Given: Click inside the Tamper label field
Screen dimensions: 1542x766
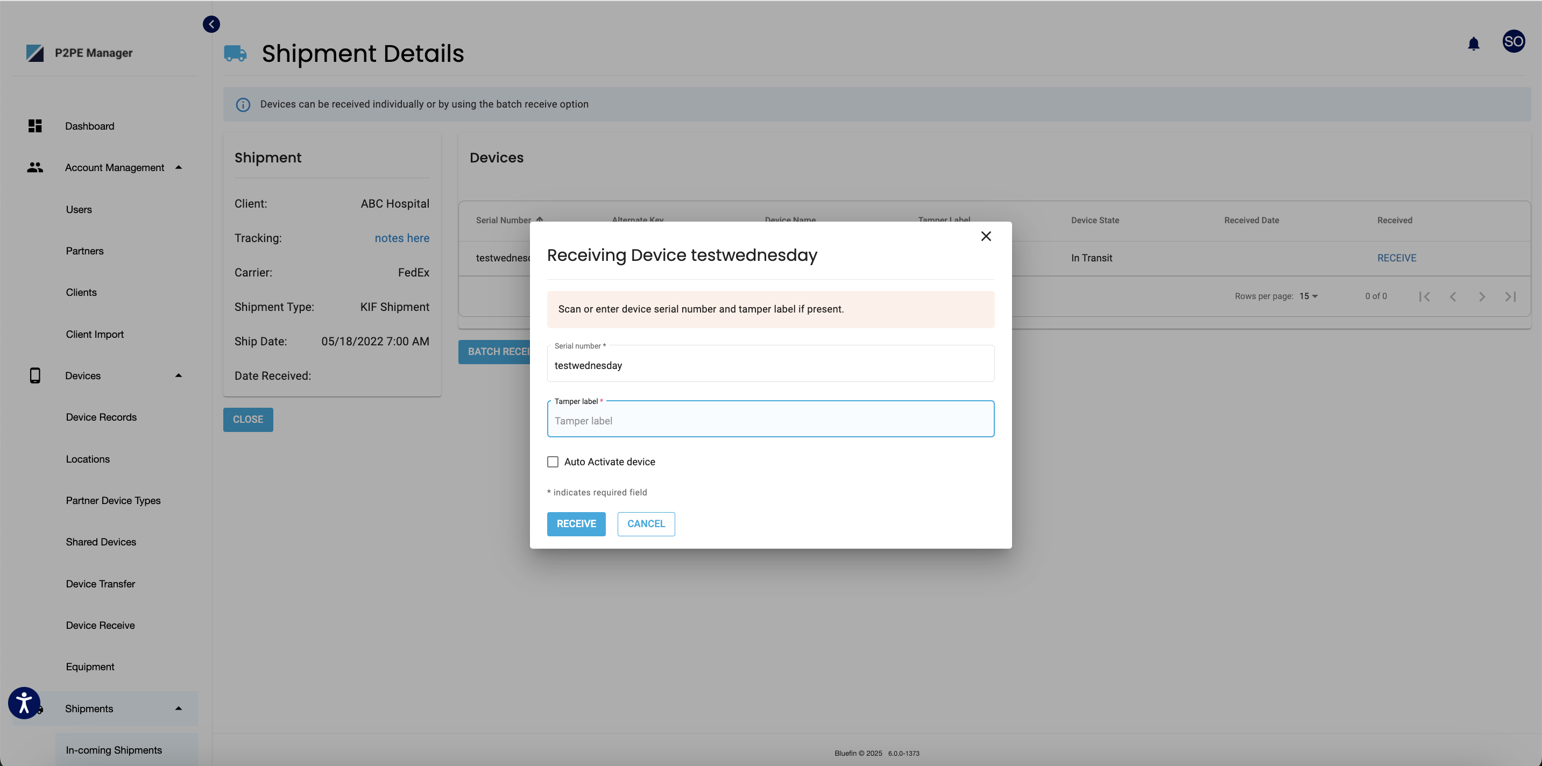Looking at the screenshot, I should [770, 421].
